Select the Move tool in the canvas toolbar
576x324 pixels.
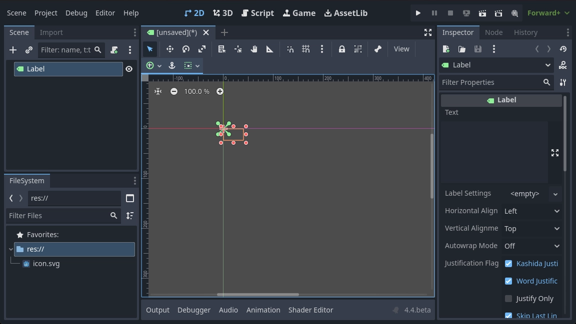[170, 49]
